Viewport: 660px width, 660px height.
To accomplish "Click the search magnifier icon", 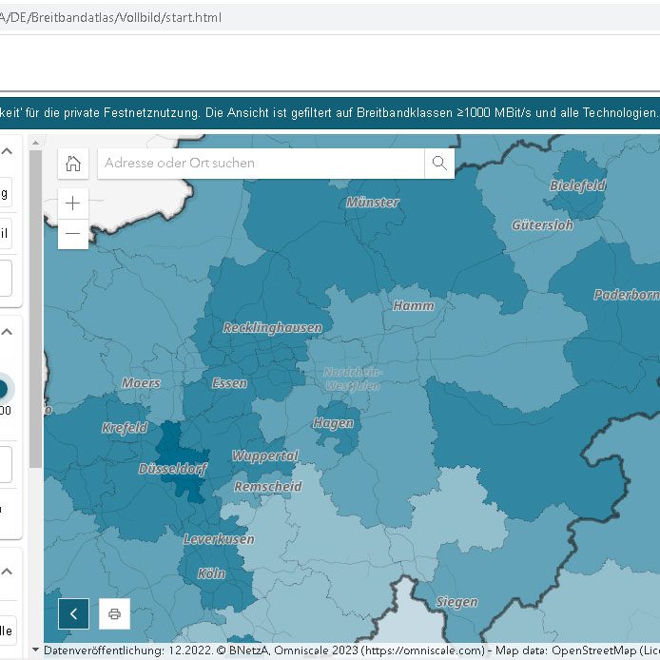I will coord(439,164).
